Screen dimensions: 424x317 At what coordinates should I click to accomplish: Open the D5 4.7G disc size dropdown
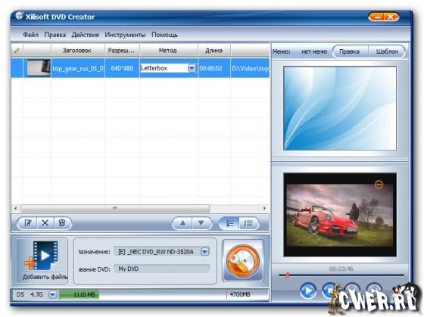(x=53, y=294)
